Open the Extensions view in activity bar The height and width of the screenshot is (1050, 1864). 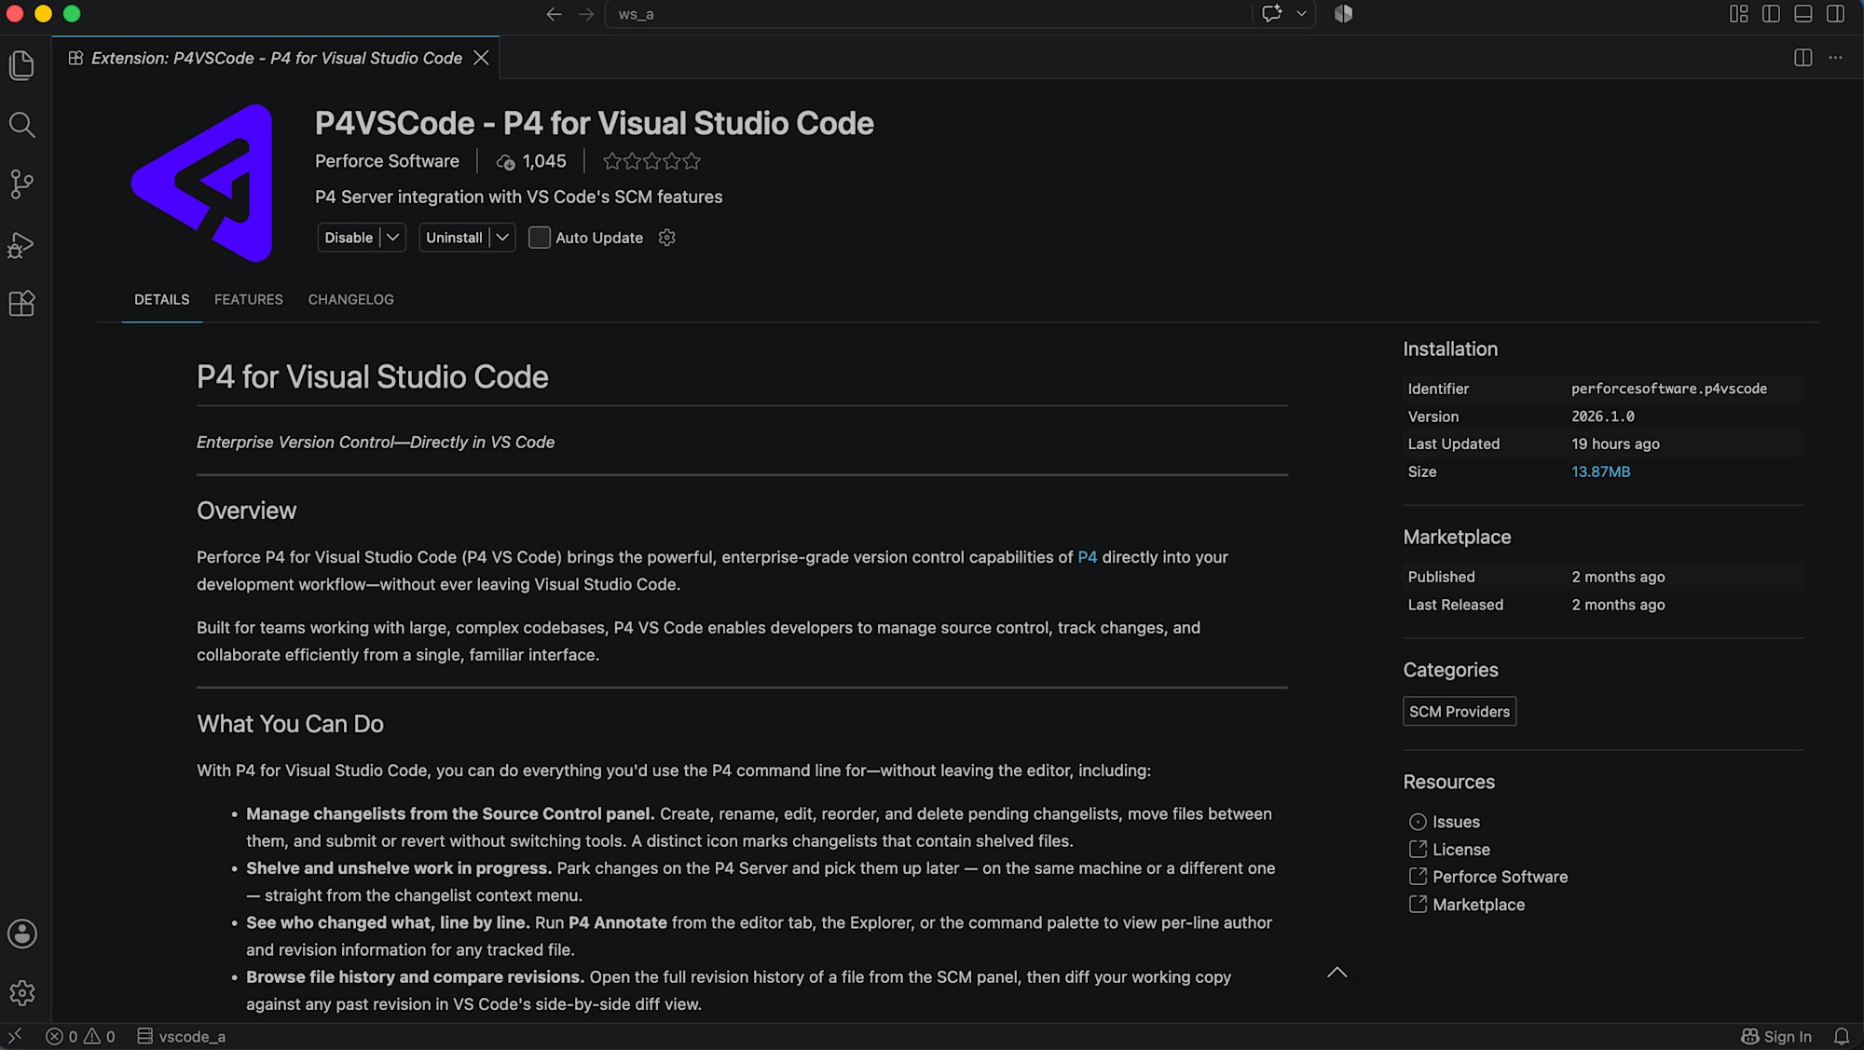(21, 304)
